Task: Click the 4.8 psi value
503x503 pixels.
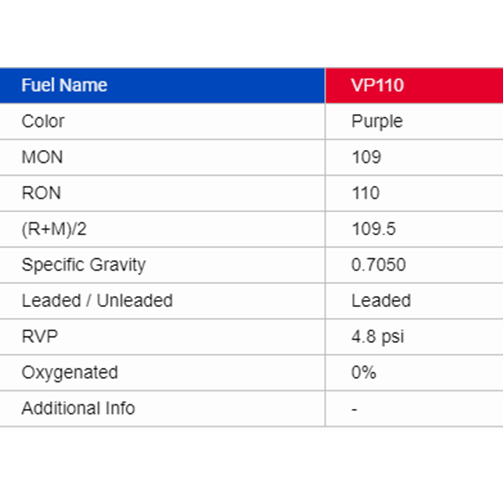Action: [378, 337]
